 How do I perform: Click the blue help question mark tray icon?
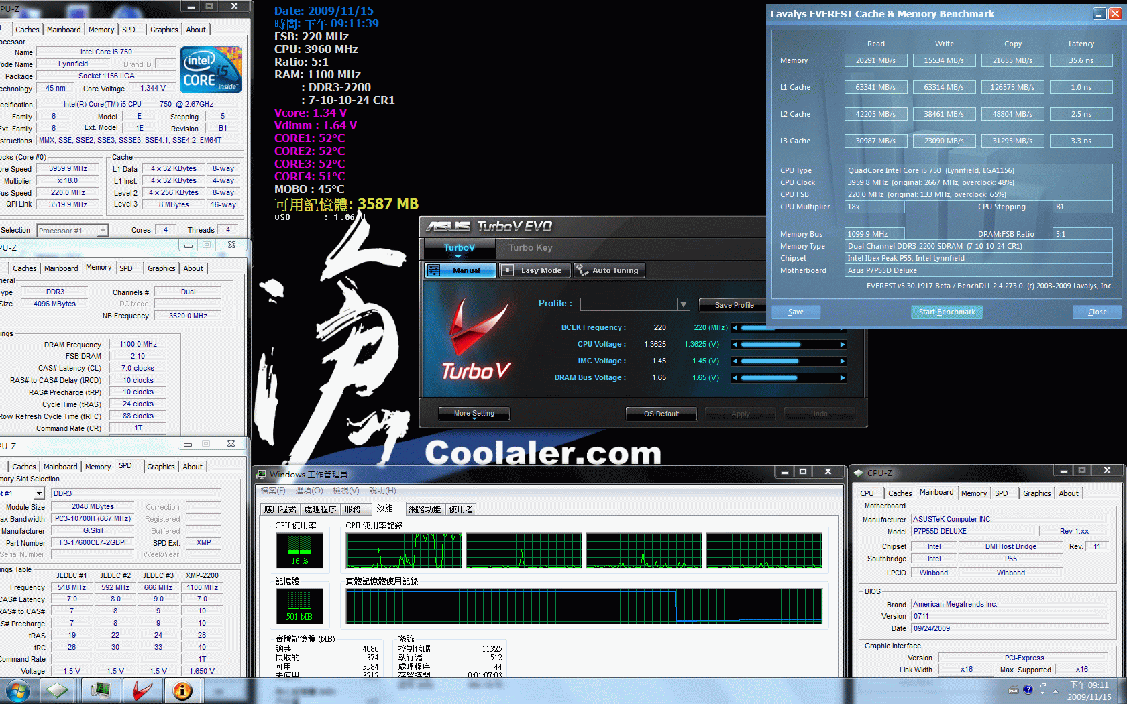(1028, 690)
